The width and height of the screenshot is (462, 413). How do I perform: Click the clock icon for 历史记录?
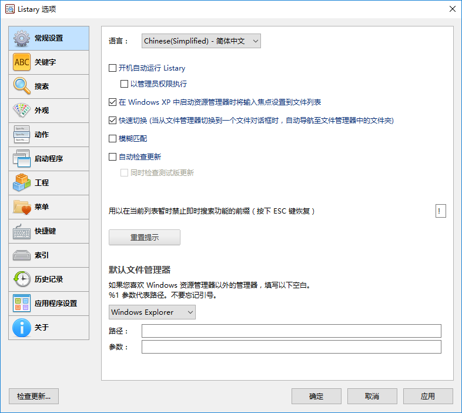22,279
